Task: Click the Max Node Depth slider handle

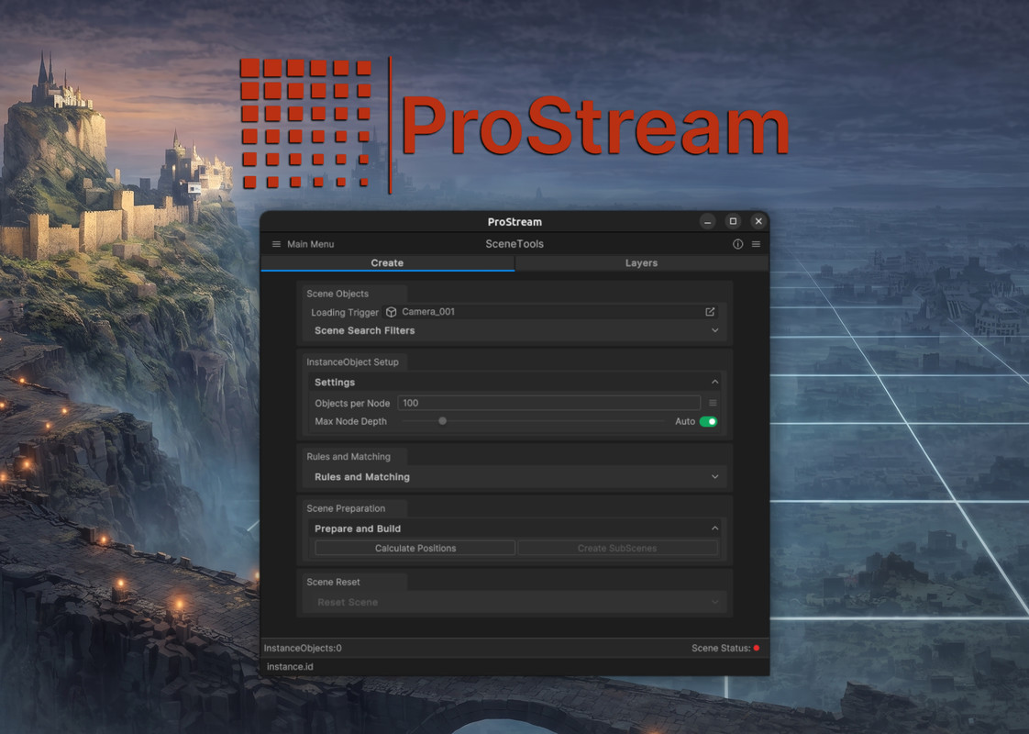Action: pyautogui.click(x=442, y=421)
